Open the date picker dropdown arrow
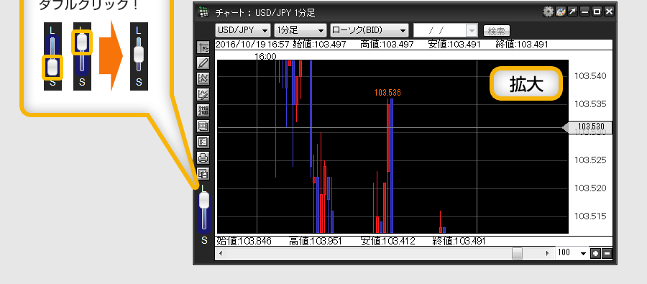 click(x=471, y=30)
